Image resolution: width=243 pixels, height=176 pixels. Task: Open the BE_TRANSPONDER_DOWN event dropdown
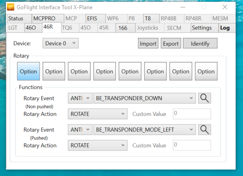click(145, 98)
